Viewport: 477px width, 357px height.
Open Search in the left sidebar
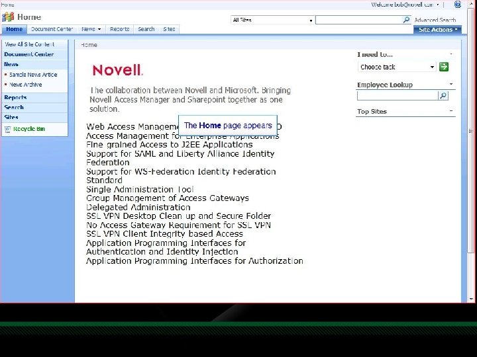[x=14, y=108]
